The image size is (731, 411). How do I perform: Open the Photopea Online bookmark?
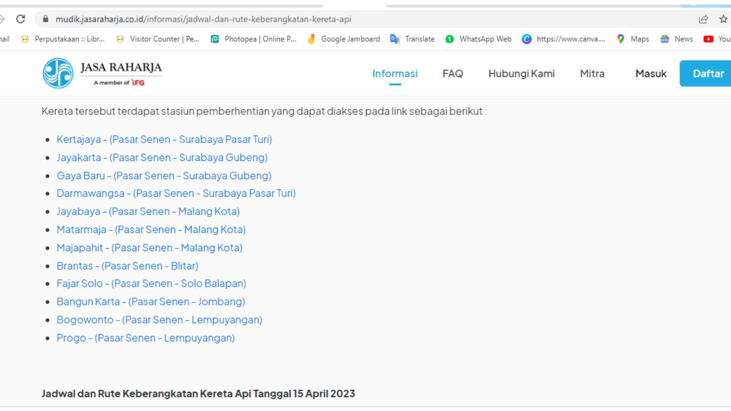(x=253, y=39)
